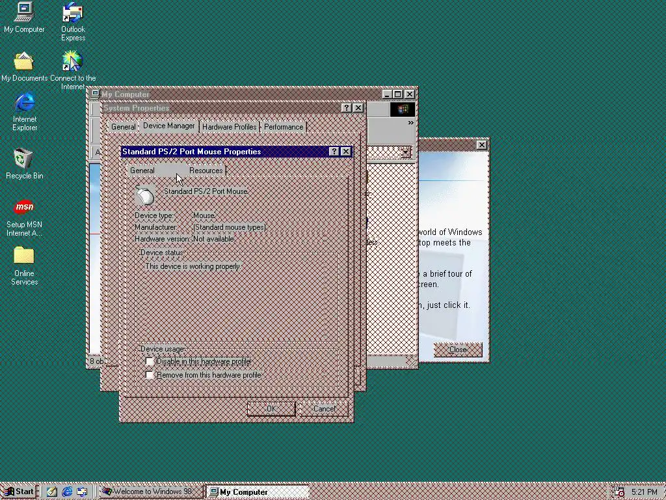This screenshot has height=500, width=666.
Task: Click the mouse device icon in properties
Action: coord(145,195)
